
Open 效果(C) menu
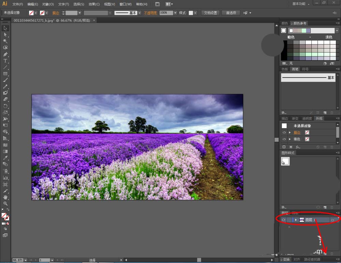pos(94,4)
